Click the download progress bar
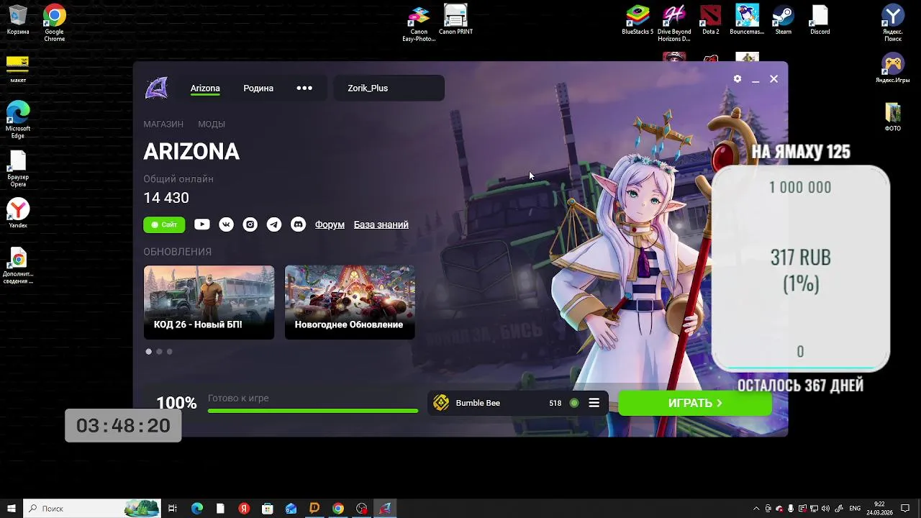 pos(313,411)
